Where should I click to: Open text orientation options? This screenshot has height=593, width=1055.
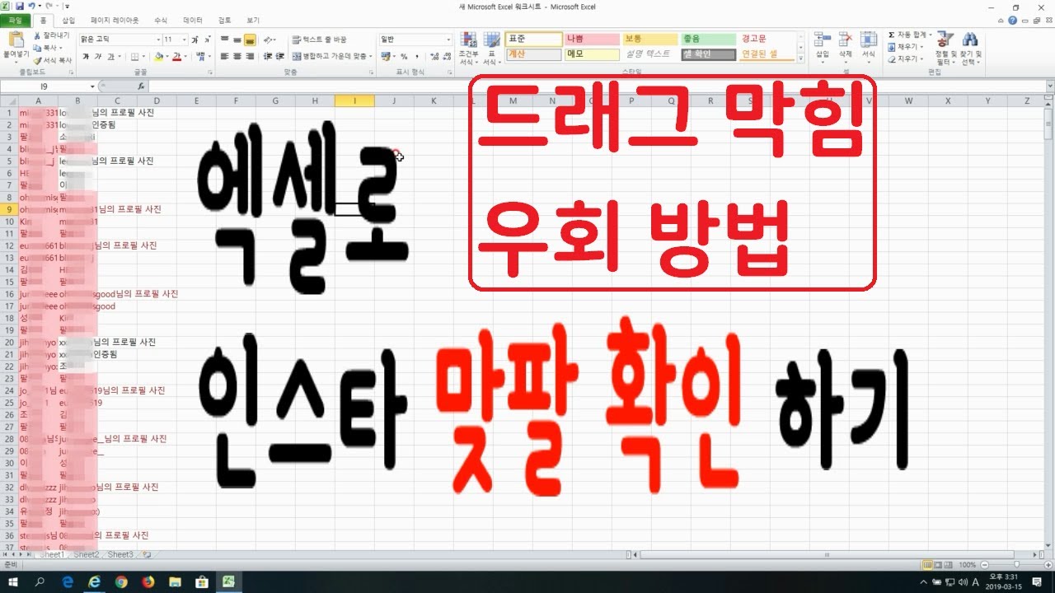click(x=270, y=40)
